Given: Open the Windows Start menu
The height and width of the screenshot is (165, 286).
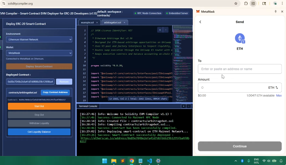Looking at the screenshot, I should coord(104,161).
